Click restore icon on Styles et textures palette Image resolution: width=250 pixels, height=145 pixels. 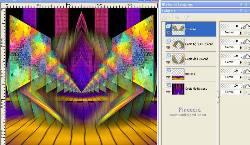coord(246,4)
